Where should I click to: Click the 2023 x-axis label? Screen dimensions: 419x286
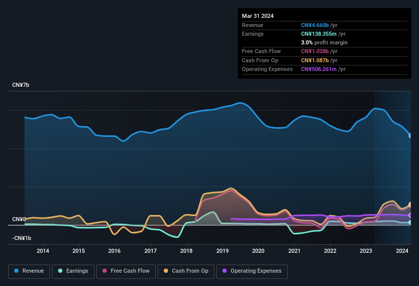tap(366, 251)
